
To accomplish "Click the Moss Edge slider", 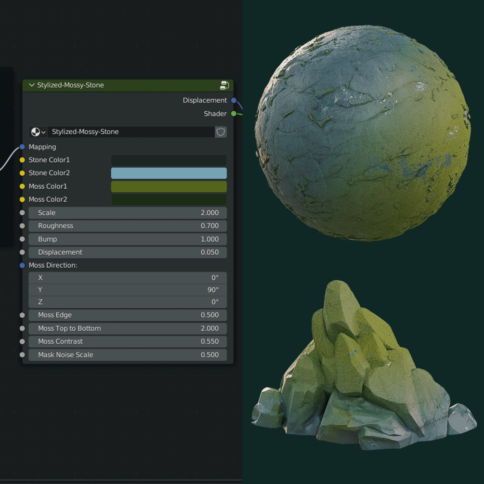I will click(128, 314).
